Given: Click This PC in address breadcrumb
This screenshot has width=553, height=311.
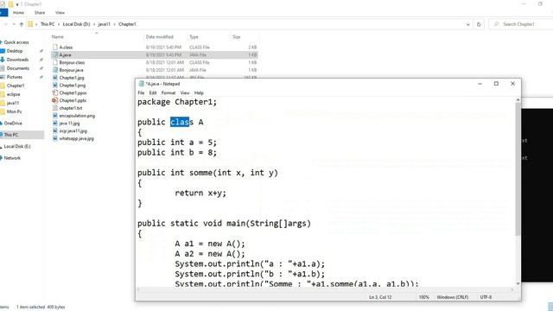Looking at the screenshot, I should click(48, 24).
